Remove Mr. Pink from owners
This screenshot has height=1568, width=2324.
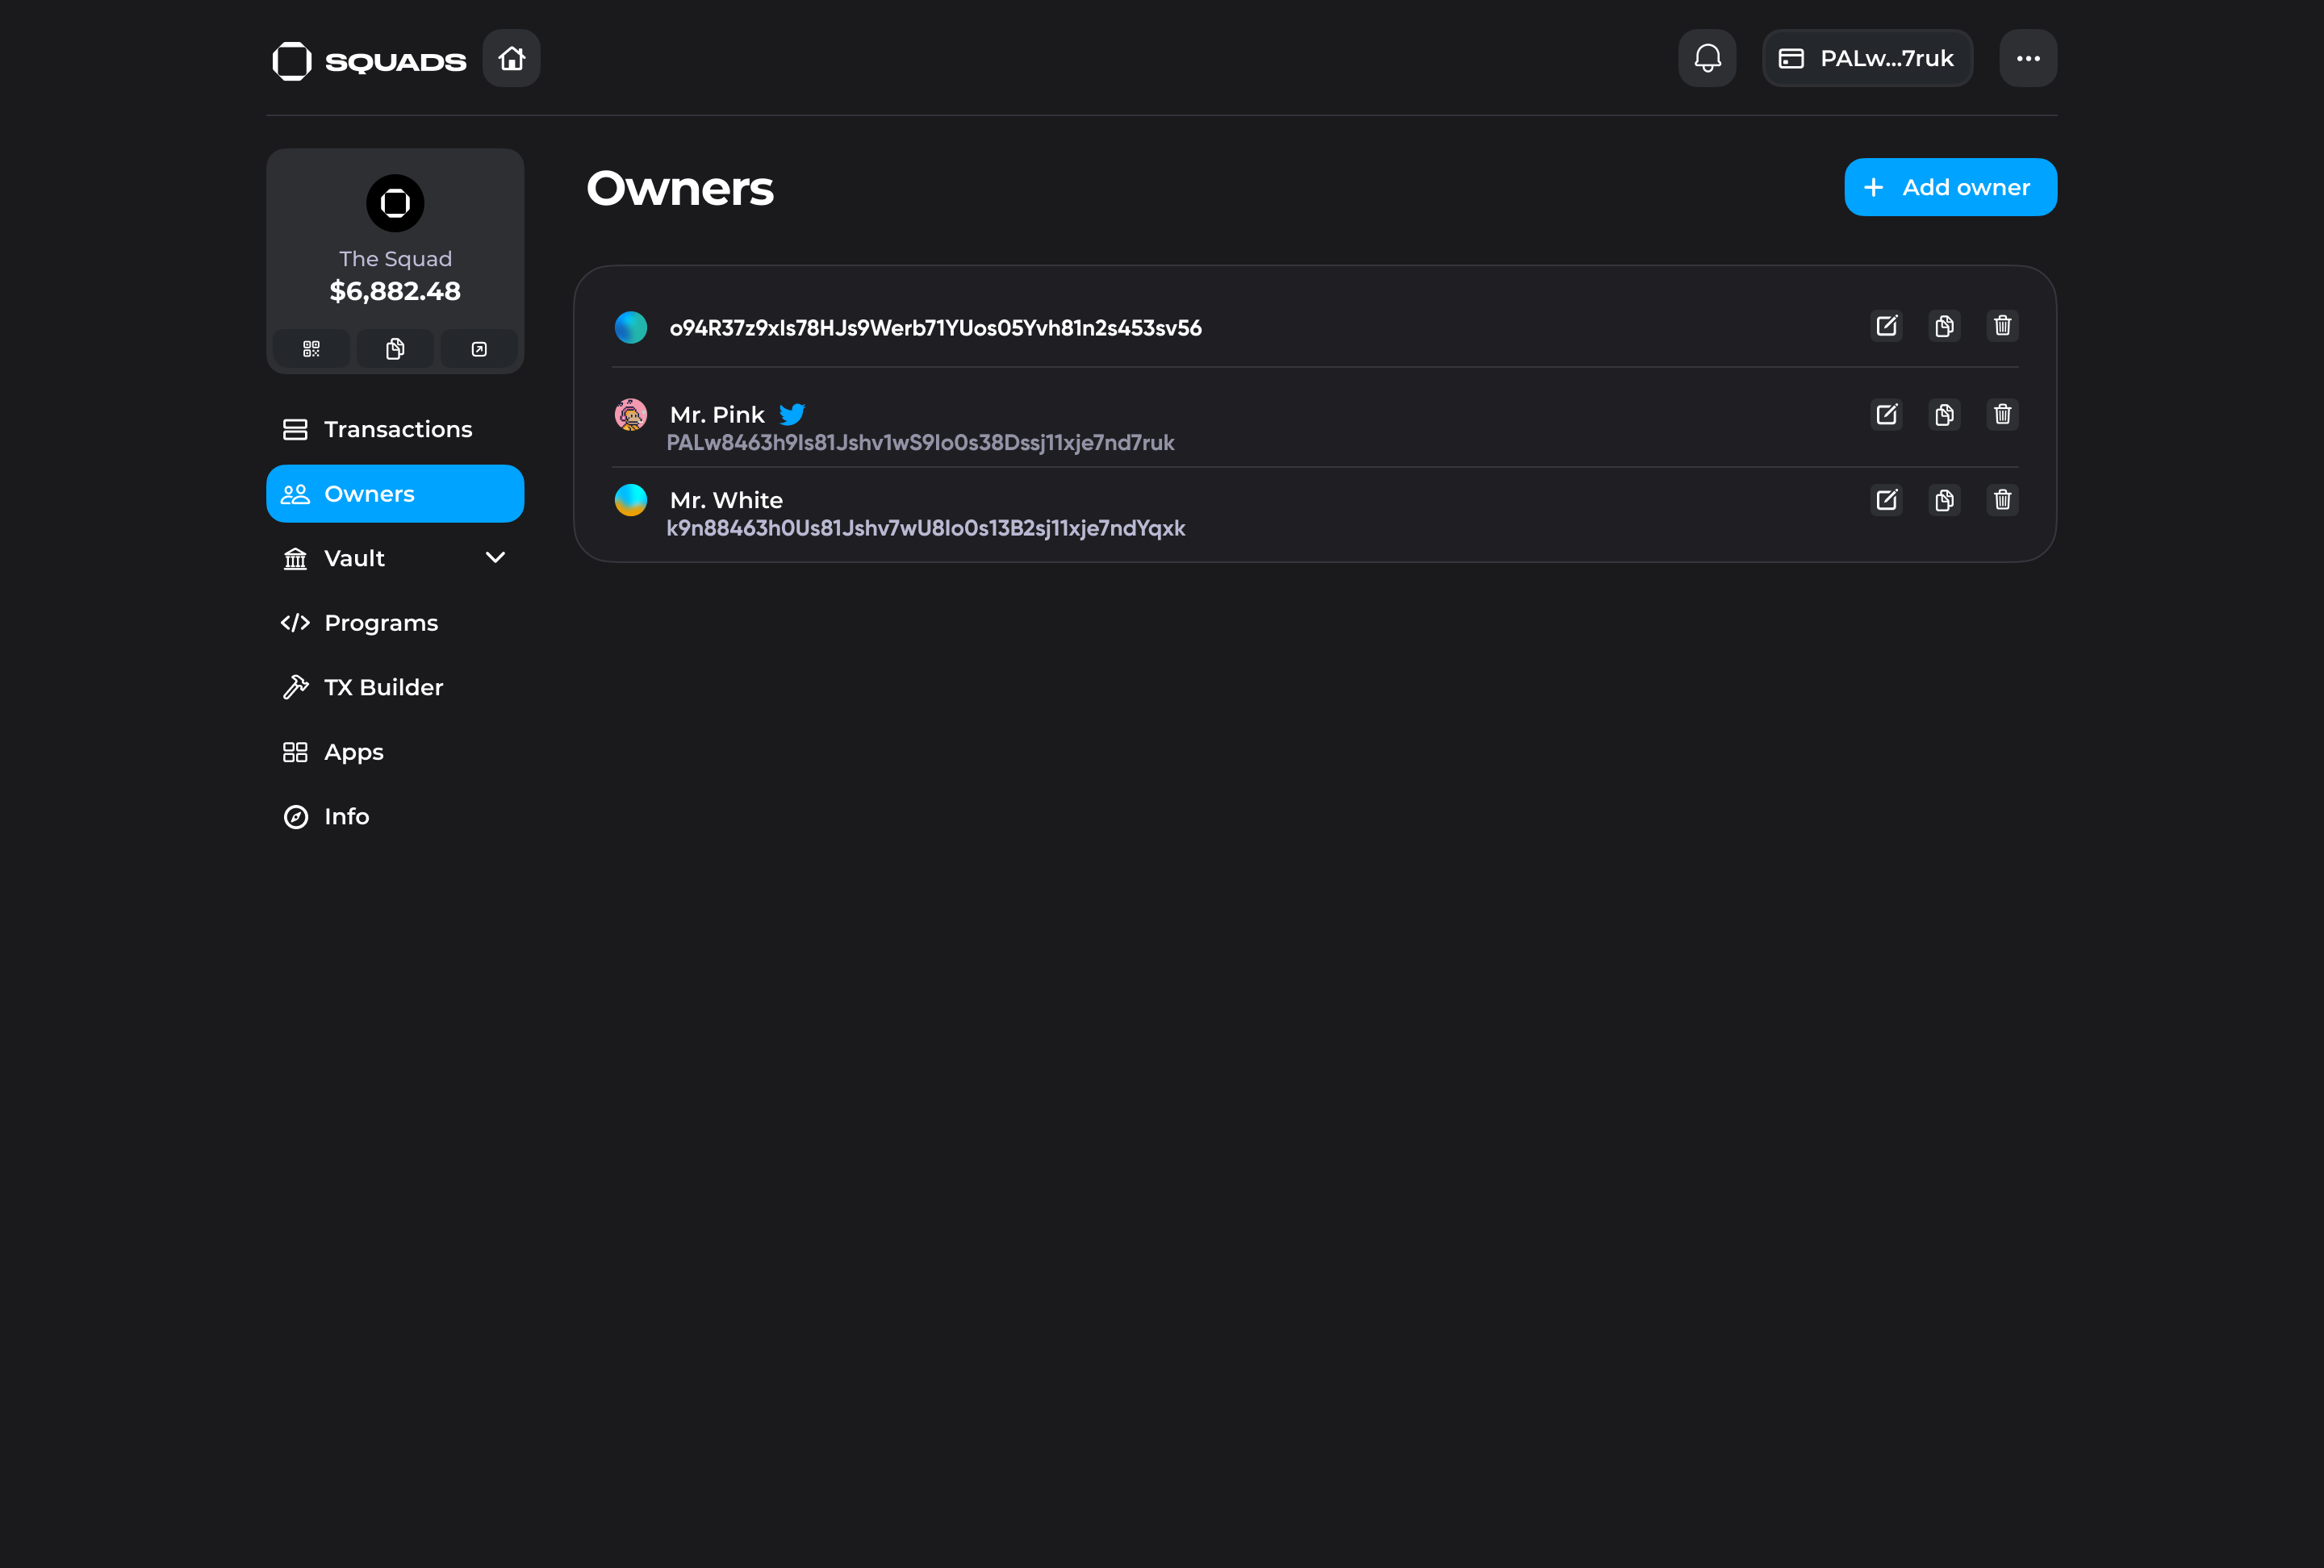click(x=2002, y=414)
